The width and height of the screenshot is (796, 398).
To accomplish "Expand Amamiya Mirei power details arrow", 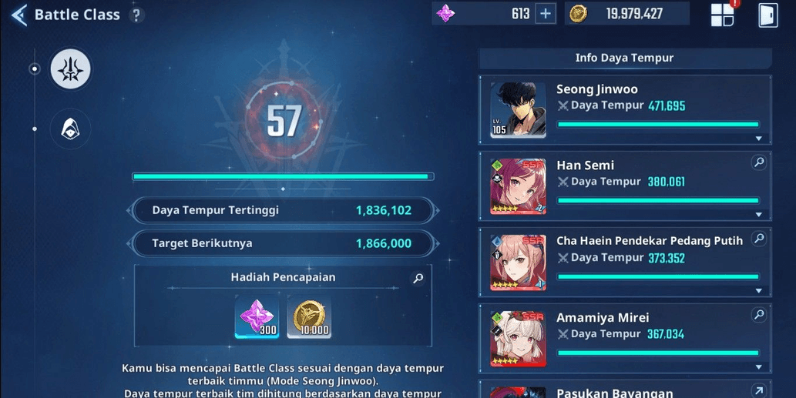I will (x=758, y=366).
